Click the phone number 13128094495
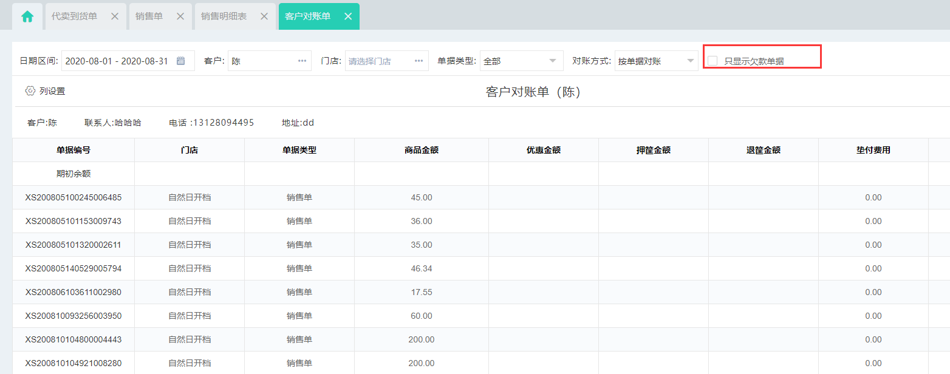This screenshot has width=950, height=374. [x=222, y=123]
